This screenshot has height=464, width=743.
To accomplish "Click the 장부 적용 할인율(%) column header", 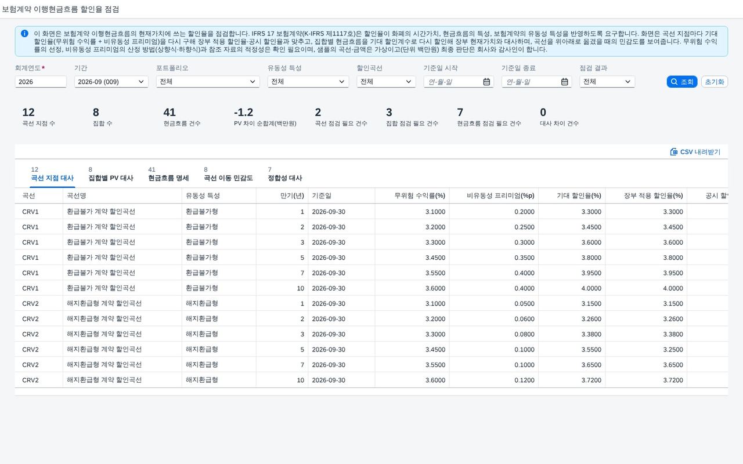I will pyautogui.click(x=645, y=196).
